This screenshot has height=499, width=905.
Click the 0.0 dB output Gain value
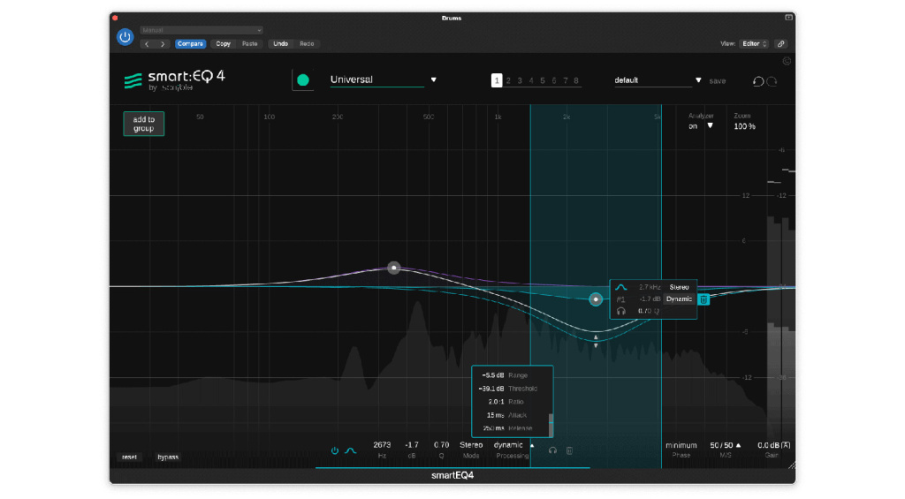coord(768,445)
